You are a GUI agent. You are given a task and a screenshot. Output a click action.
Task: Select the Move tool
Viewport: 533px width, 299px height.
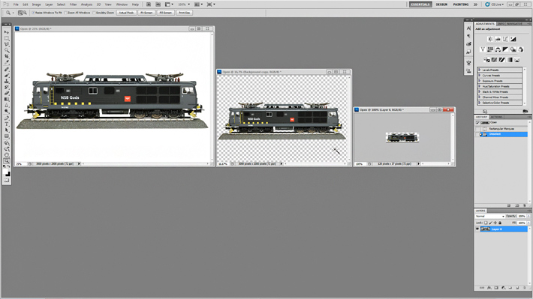click(7, 32)
